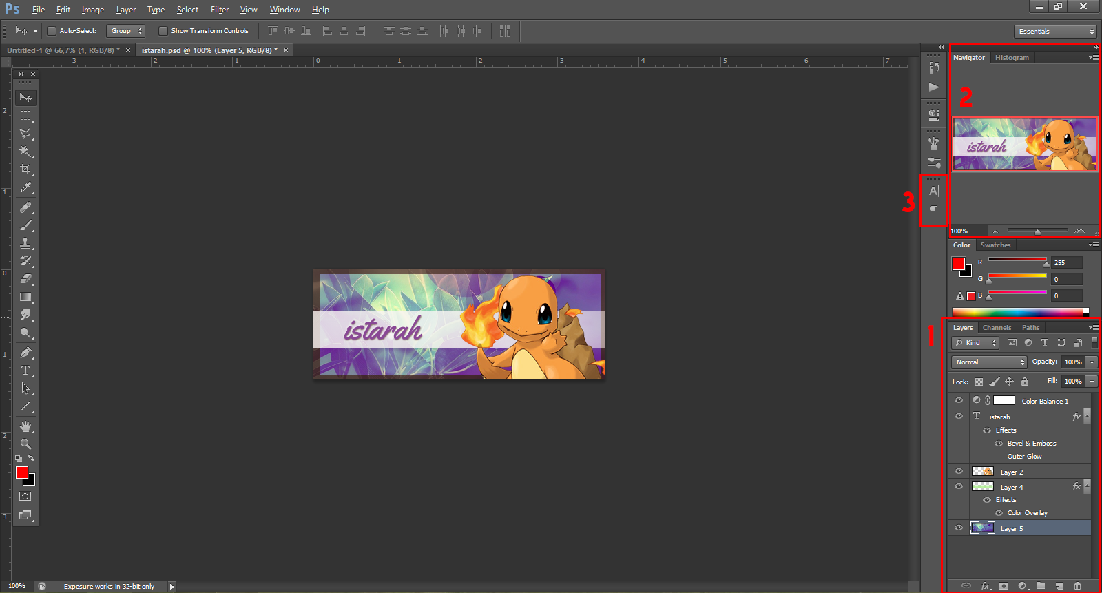Select the Eyedropper tool
Image resolution: width=1102 pixels, height=593 pixels.
(25, 187)
